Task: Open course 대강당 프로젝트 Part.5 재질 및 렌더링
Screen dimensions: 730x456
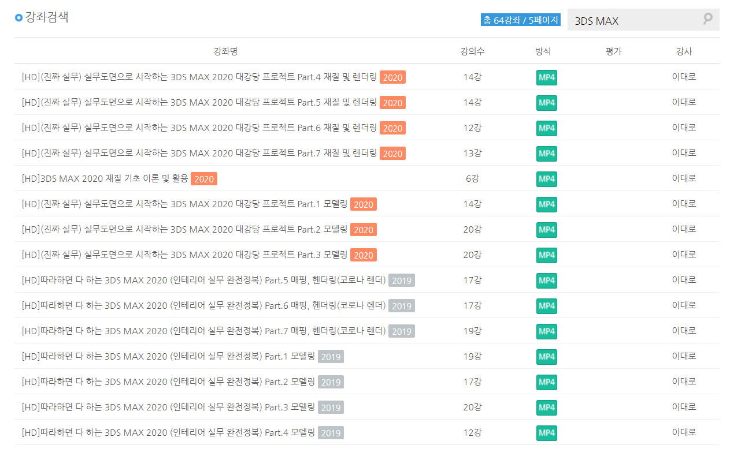Action: click(199, 102)
